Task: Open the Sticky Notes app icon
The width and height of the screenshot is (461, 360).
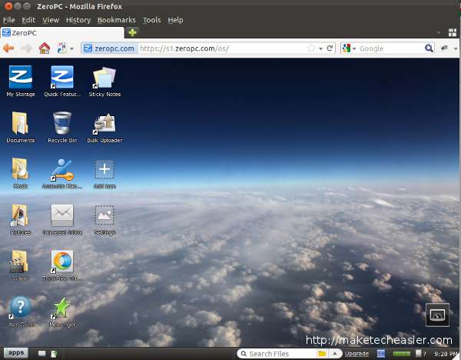Action: click(x=104, y=78)
